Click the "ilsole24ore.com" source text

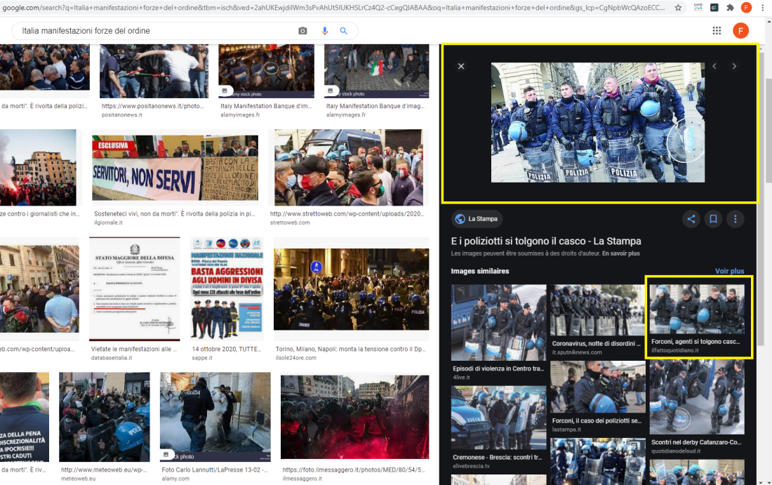[296, 358]
